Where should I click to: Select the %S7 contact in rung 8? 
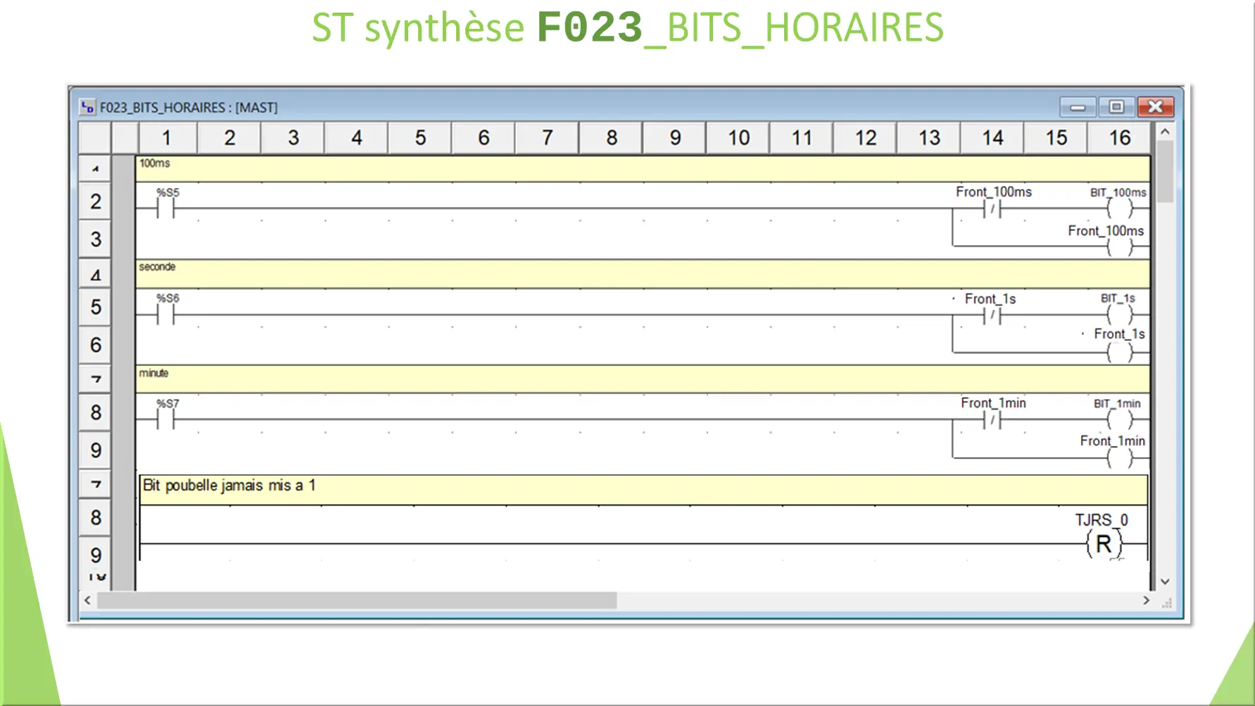tap(167, 420)
